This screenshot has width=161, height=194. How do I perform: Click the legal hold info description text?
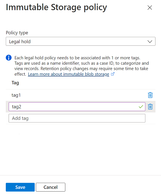point(82,66)
